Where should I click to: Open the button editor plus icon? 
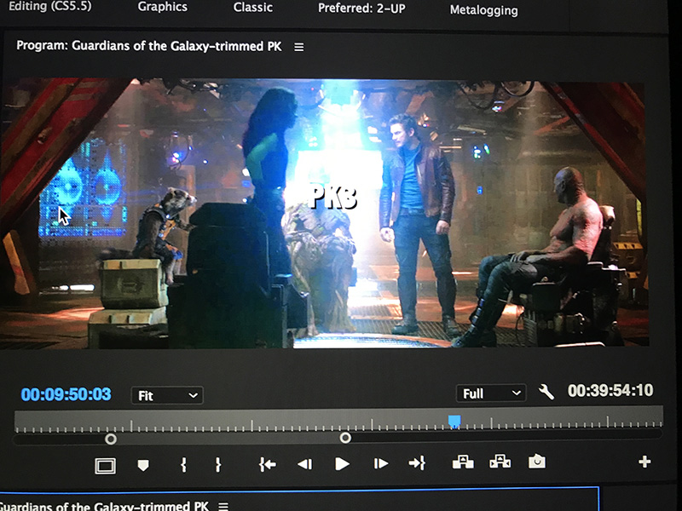(644, 462)
